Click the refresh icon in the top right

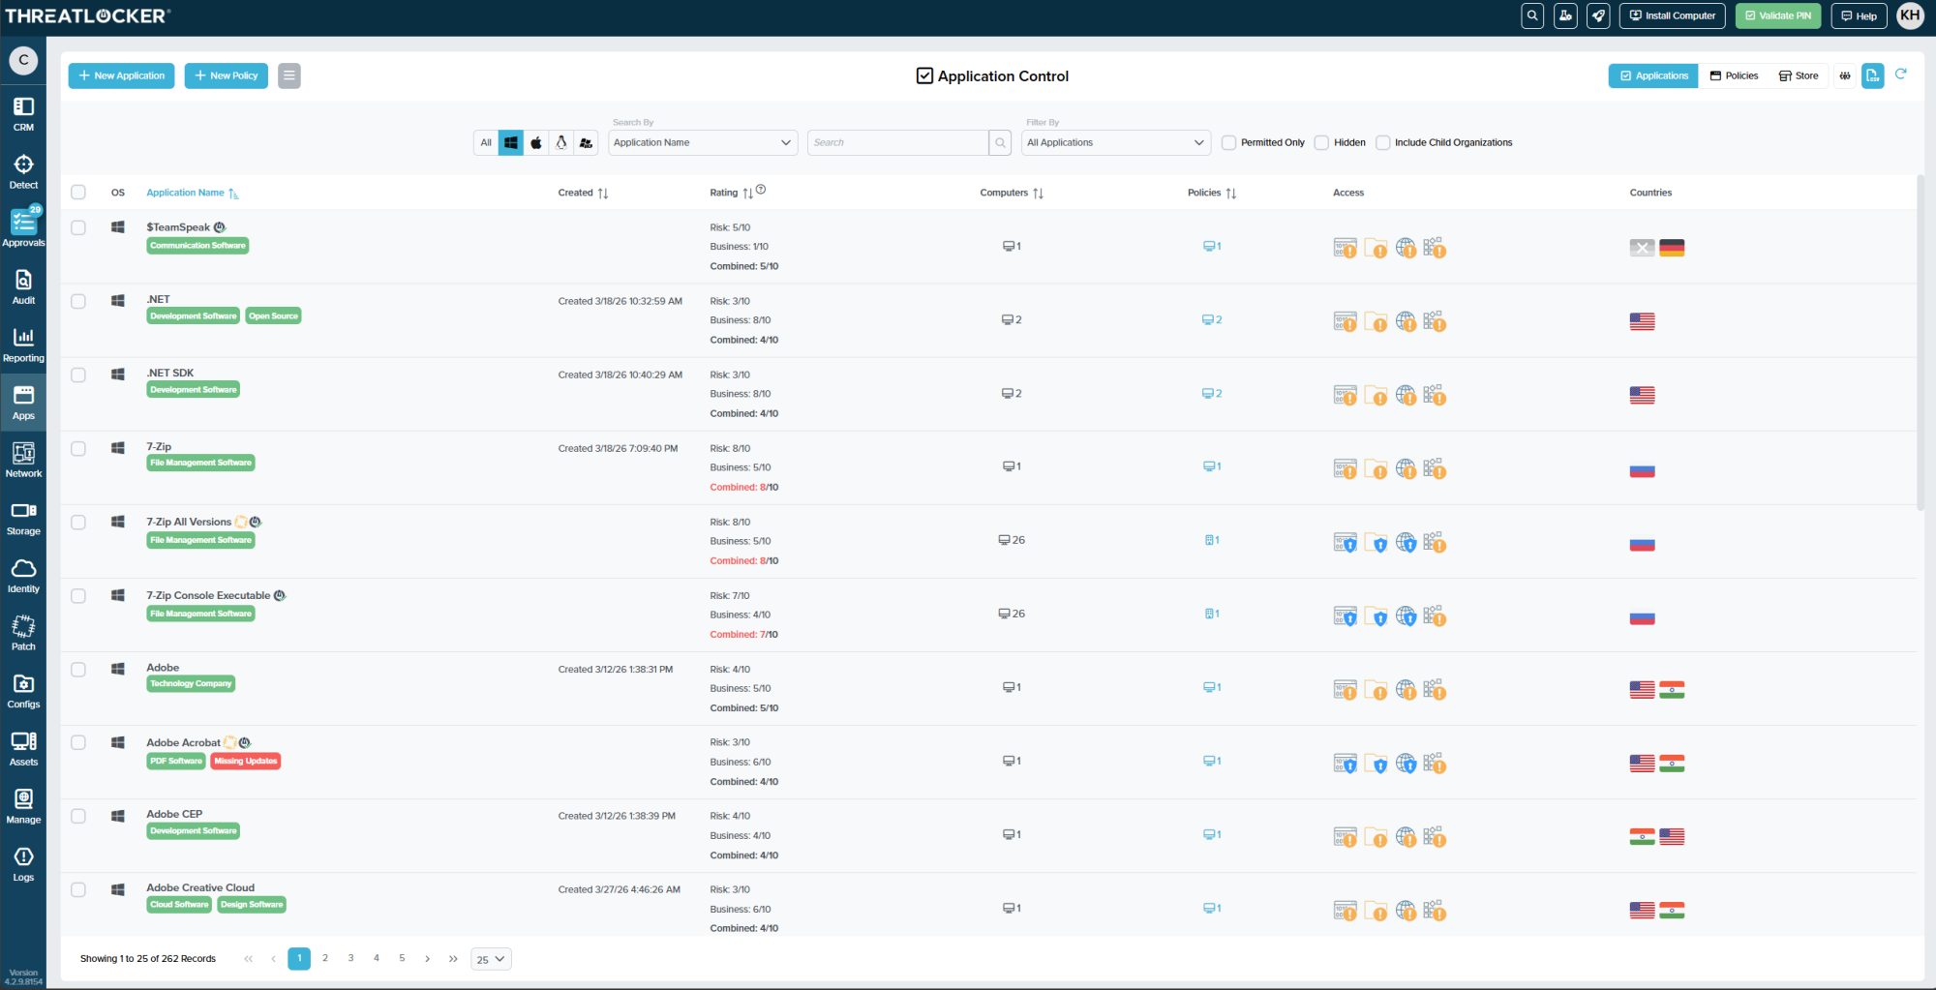click(1901, 75)
